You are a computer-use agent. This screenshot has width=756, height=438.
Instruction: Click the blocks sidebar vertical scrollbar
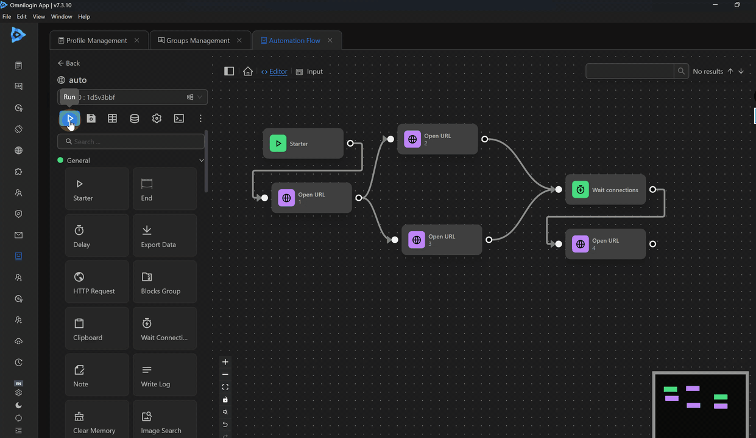[207, 161]
